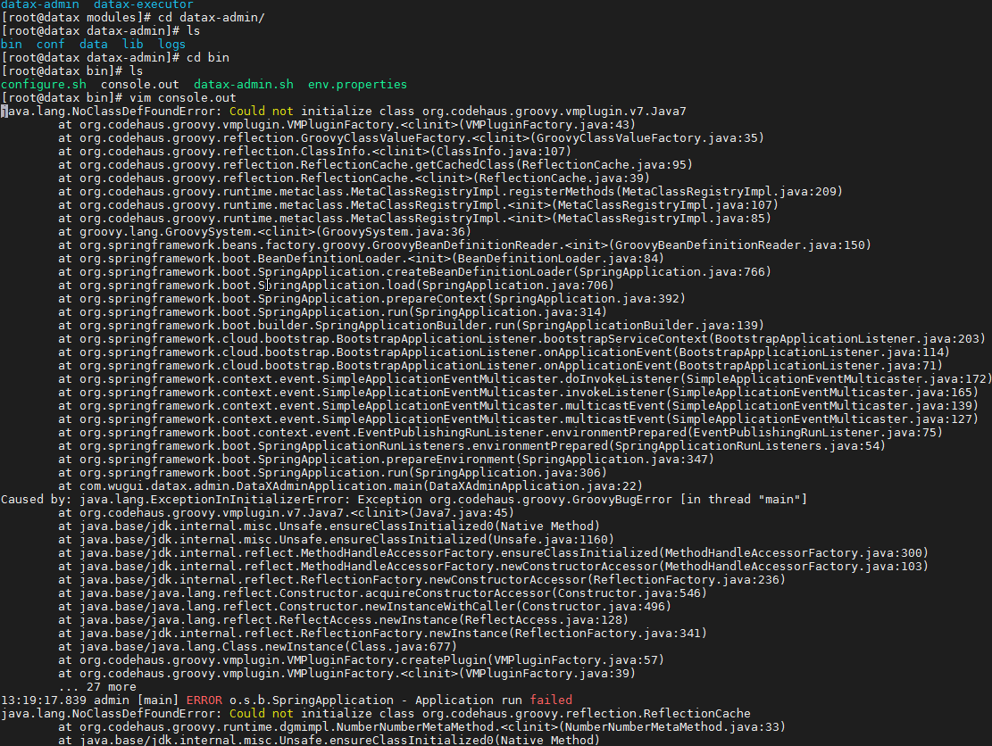Click '(SpringApplication.java:706)' stack reference
This screenshot has width=992, height=746.
point(514,286)
